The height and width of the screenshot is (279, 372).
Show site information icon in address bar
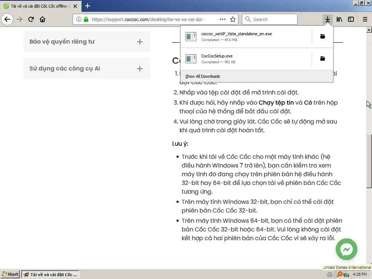(79, 19)
